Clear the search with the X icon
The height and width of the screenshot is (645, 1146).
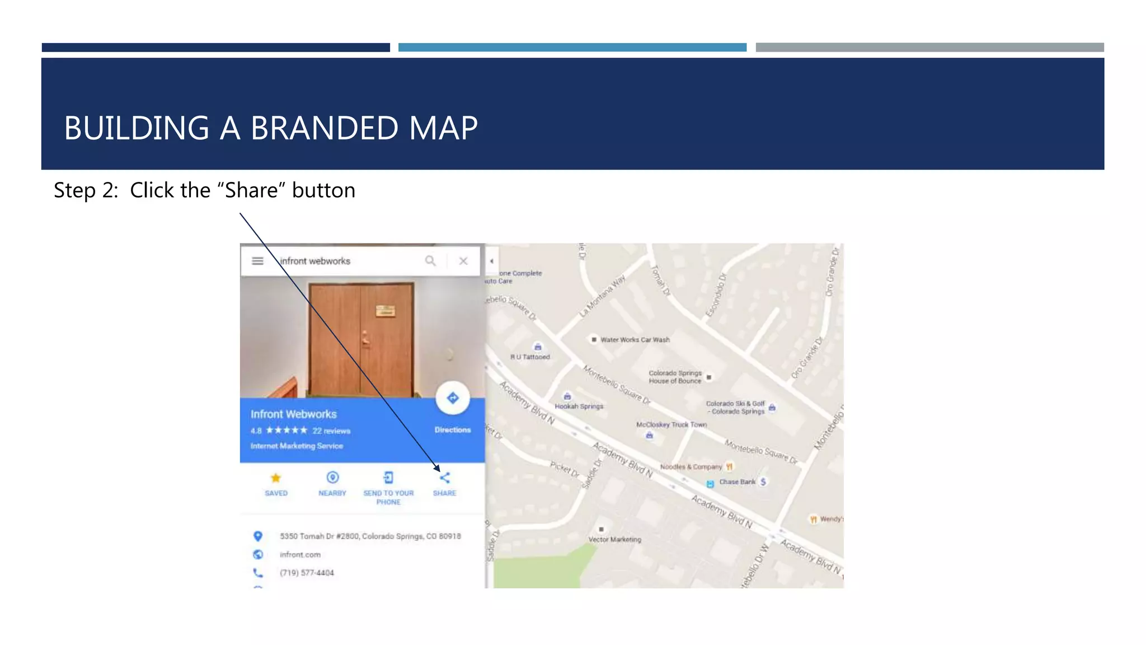(463, 261)
